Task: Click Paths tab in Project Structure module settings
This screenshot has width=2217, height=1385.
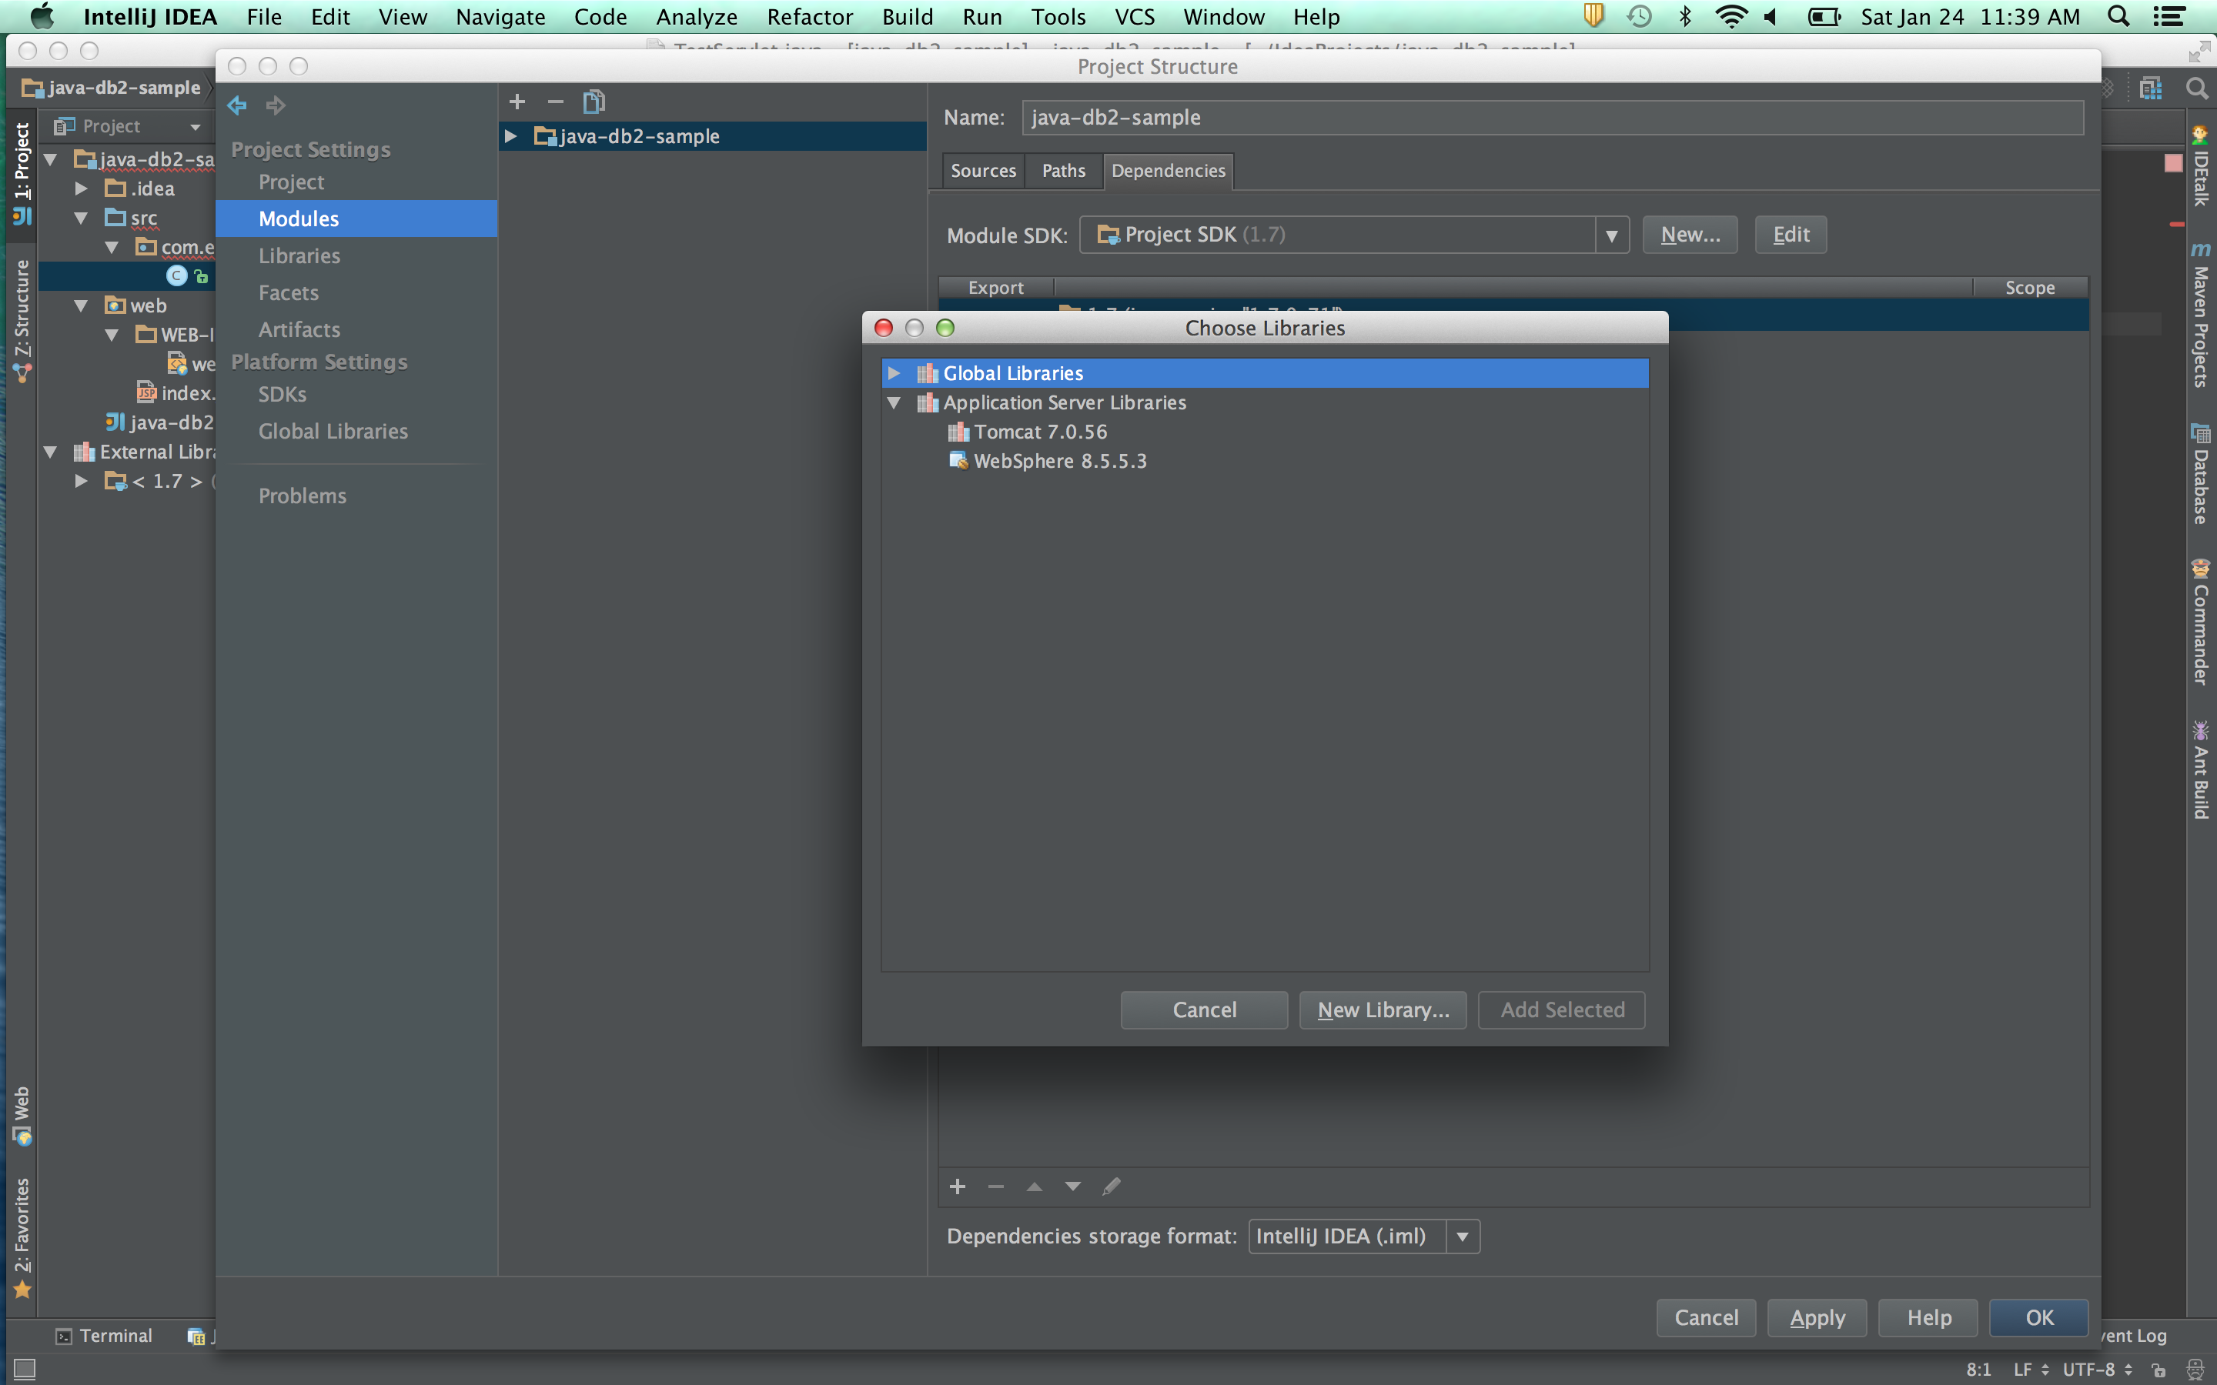Action: point(1060,169)
